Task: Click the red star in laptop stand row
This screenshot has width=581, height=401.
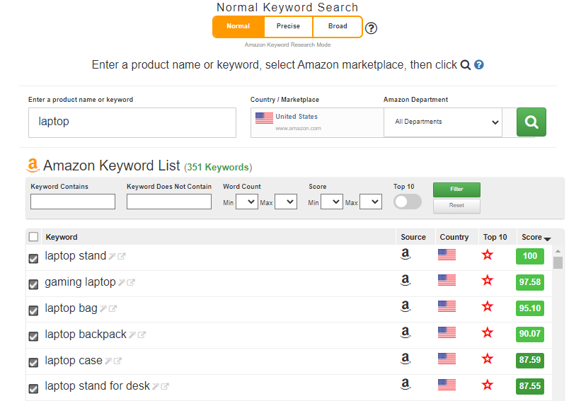Action: point(488,255)
